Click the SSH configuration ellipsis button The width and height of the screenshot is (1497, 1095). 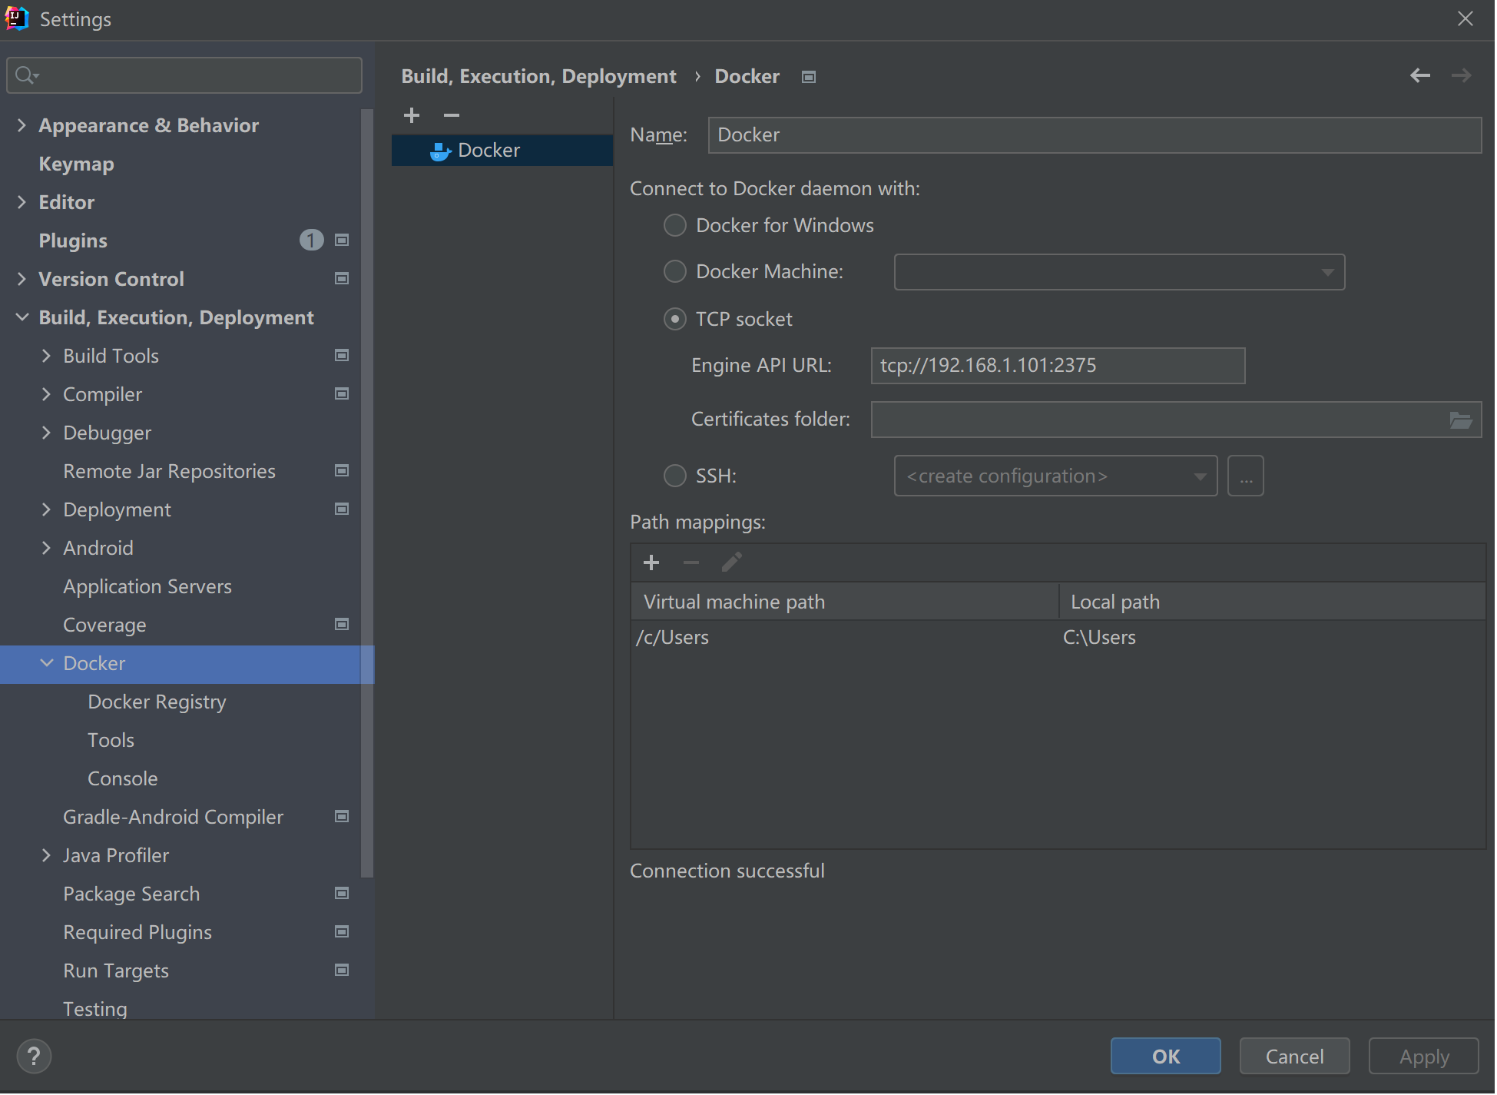tap(1245, 477)
